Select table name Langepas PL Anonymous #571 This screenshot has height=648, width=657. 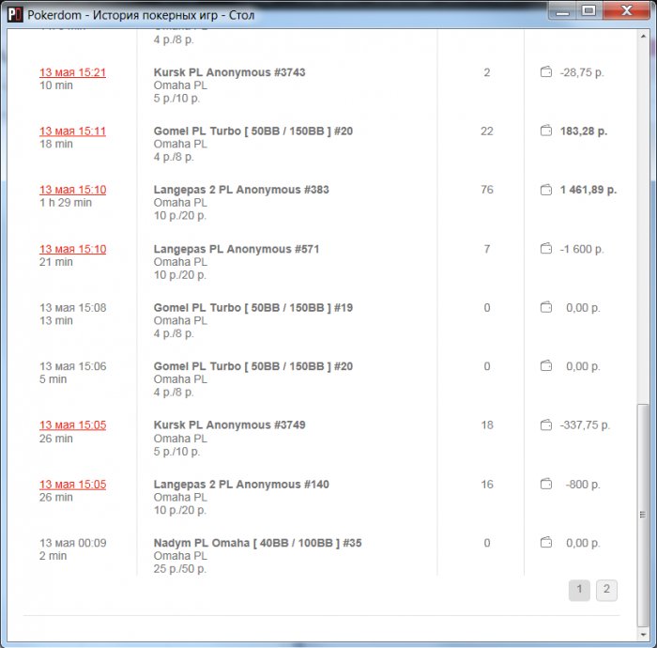click(237, 249)
